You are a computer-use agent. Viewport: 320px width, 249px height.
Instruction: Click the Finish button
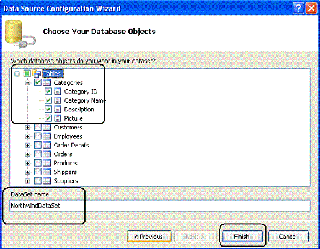pos(242,237)
